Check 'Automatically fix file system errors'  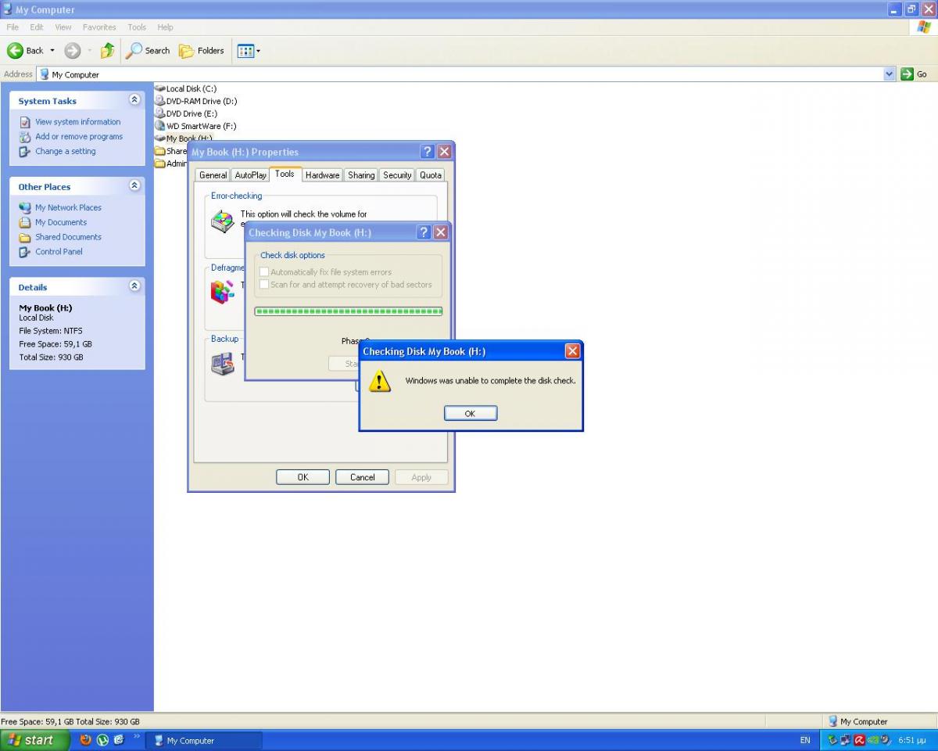325,272
